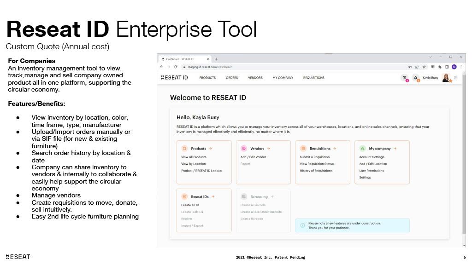Go back with the browser back arrow
The width and height of the screenshot is (472, 265).
click(x=162, y=67)
